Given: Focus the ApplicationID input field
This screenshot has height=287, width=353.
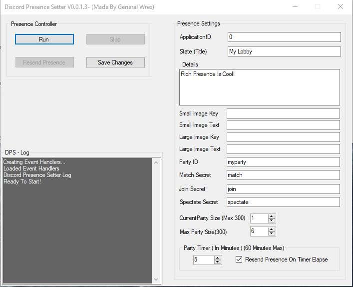Looking at the screenshot, I should pos(284,37).
